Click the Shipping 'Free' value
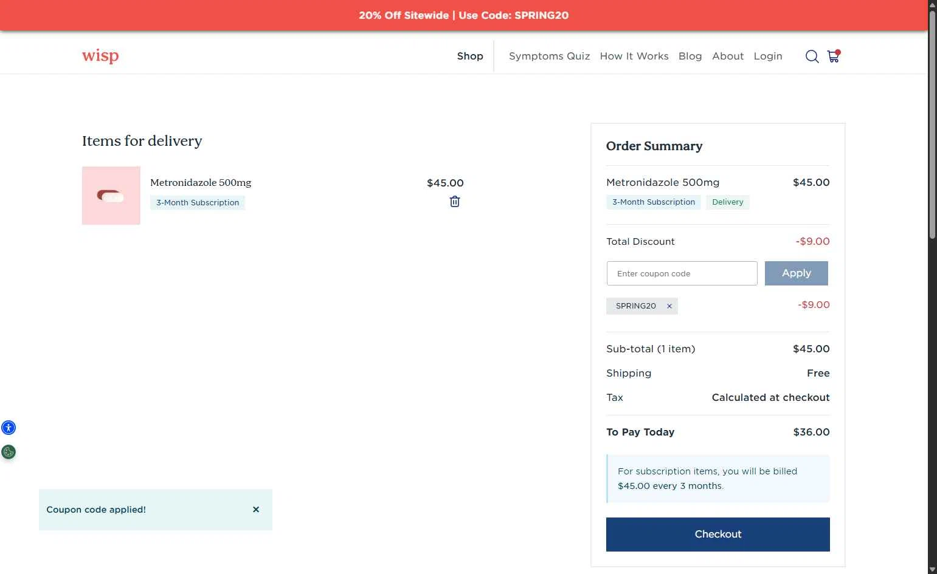Screen dimensions: 937x574 click(818, 373)
